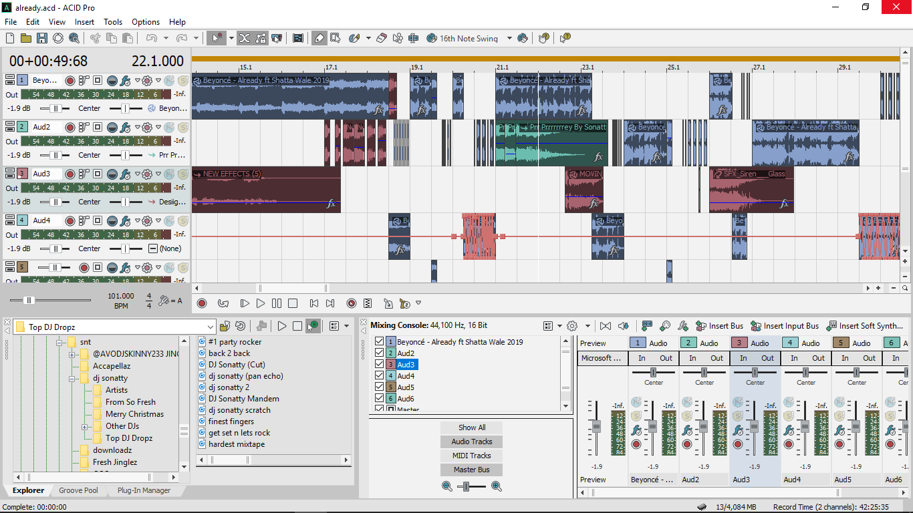The width and height of the screenshot is (913, 513).
Task: Open the Edit menu
Action: (33, 21)
